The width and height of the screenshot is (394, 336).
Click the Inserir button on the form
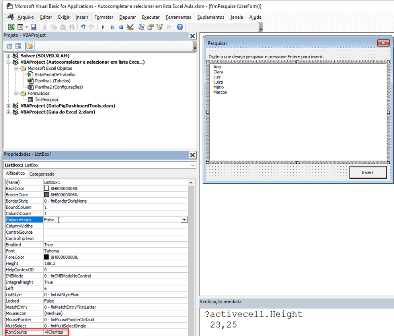(x=368, y=173)
